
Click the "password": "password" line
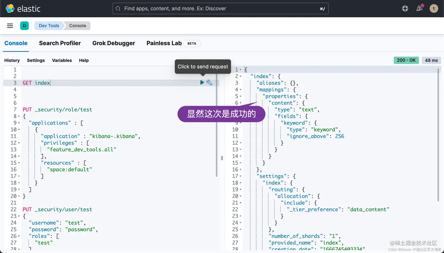coord(63,230)
